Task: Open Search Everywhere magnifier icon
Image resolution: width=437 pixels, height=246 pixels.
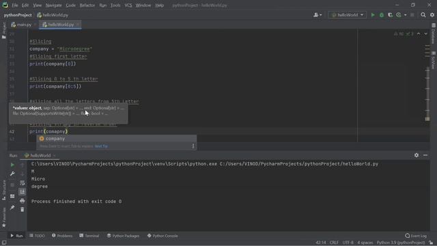Action: click(x=423, y=15)
